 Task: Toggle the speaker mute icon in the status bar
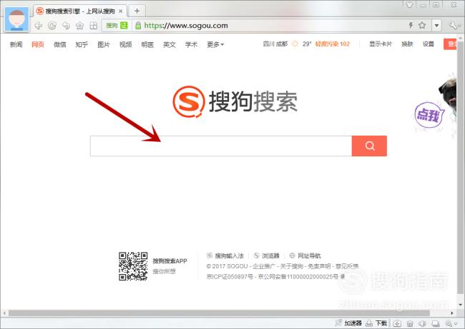pos(422,323)
